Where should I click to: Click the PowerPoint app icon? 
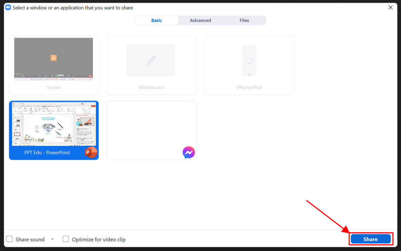click(x=91, y=152)
